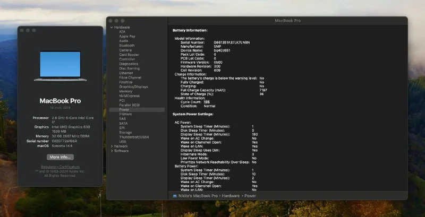
Task: Click the MacBook Pro laptop image
Action: click(x=56, y=66)
